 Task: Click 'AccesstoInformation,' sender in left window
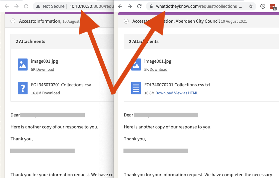click(x=40, y=21)
